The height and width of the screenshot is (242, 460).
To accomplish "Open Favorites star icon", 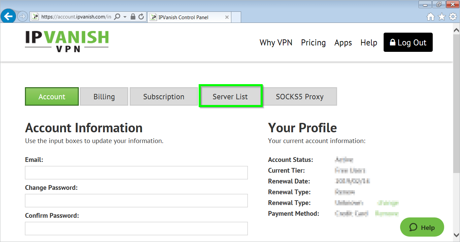I will point(442,16).
